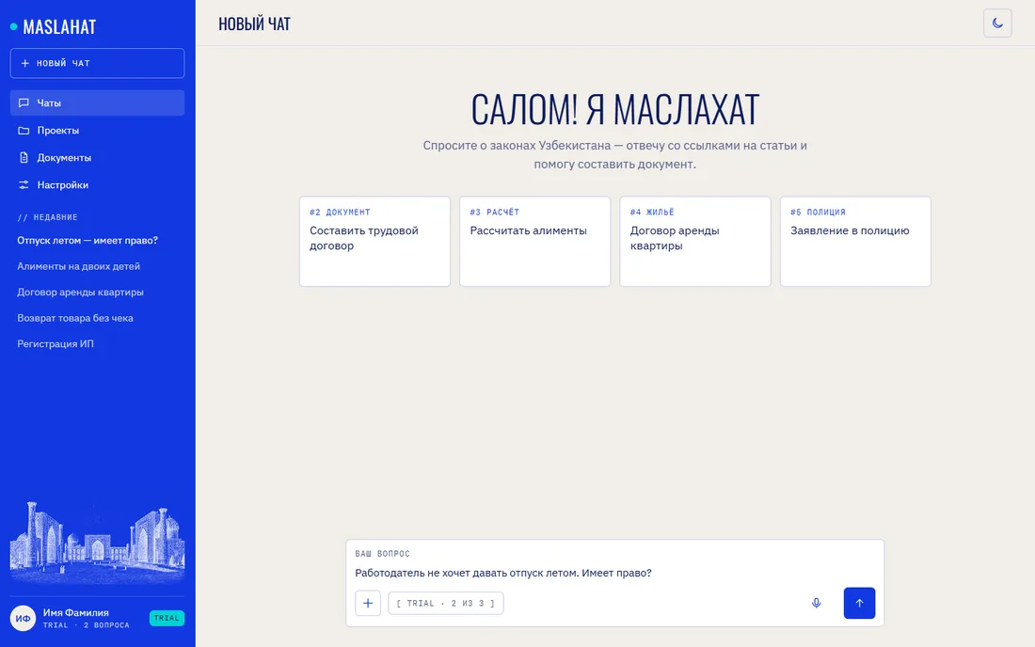Screen dimensions: 1035x647
Task: Click the folder icon beside Проекты
Action: pyautogui.click(x=24, y=131)
